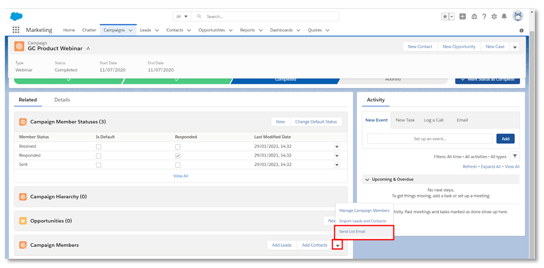This screenshot has height=268, width=544.
Task: Click the Opportunities crown icon
Action: [23, 221]
